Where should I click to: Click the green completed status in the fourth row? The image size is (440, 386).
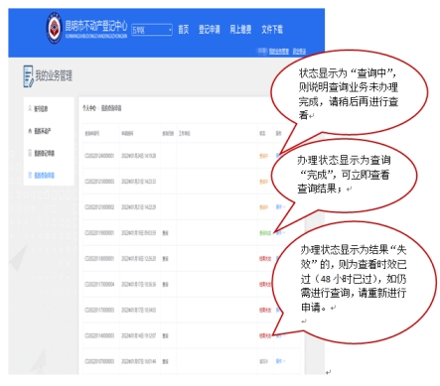[265, 233]
